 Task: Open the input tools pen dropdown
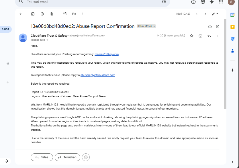215,14
